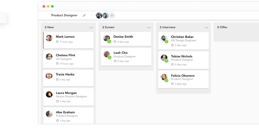Open Abe Graham candidate card
259x133 pixels.
pos(68,116)
